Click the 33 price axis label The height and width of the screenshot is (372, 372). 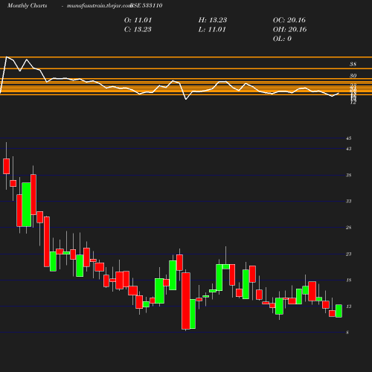348,201
